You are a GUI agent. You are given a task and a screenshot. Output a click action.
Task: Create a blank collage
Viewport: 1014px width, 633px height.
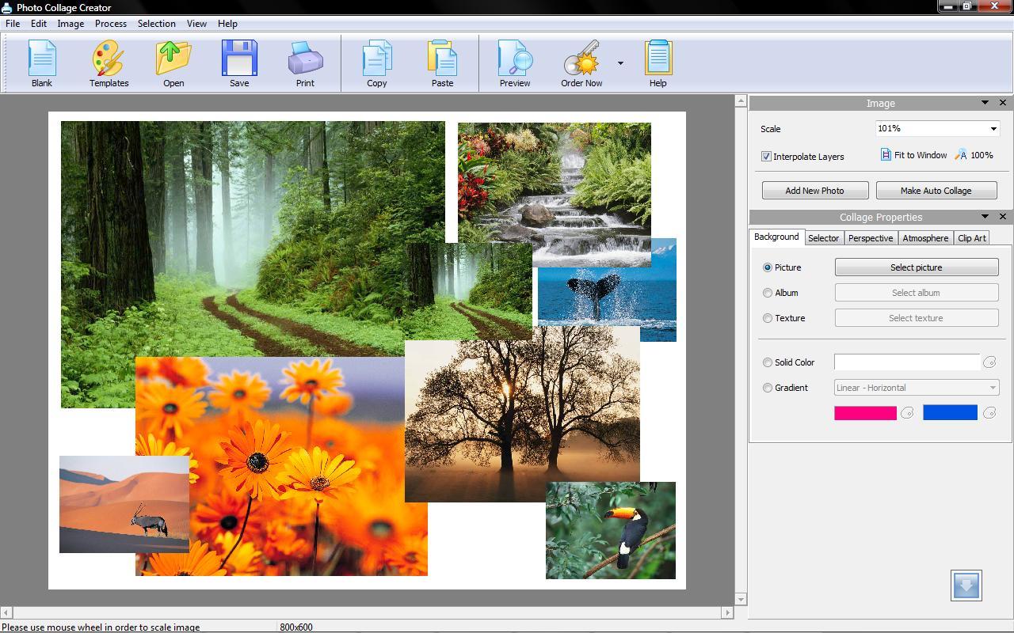(x=41, y=63)
